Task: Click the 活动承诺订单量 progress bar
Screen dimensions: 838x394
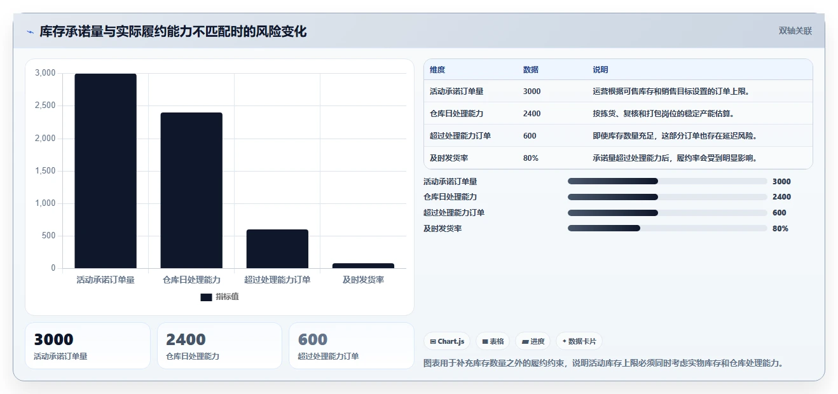Action: (667, 181)
